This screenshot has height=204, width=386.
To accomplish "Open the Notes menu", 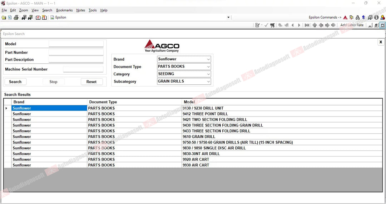I will click(x=80, y=10).
